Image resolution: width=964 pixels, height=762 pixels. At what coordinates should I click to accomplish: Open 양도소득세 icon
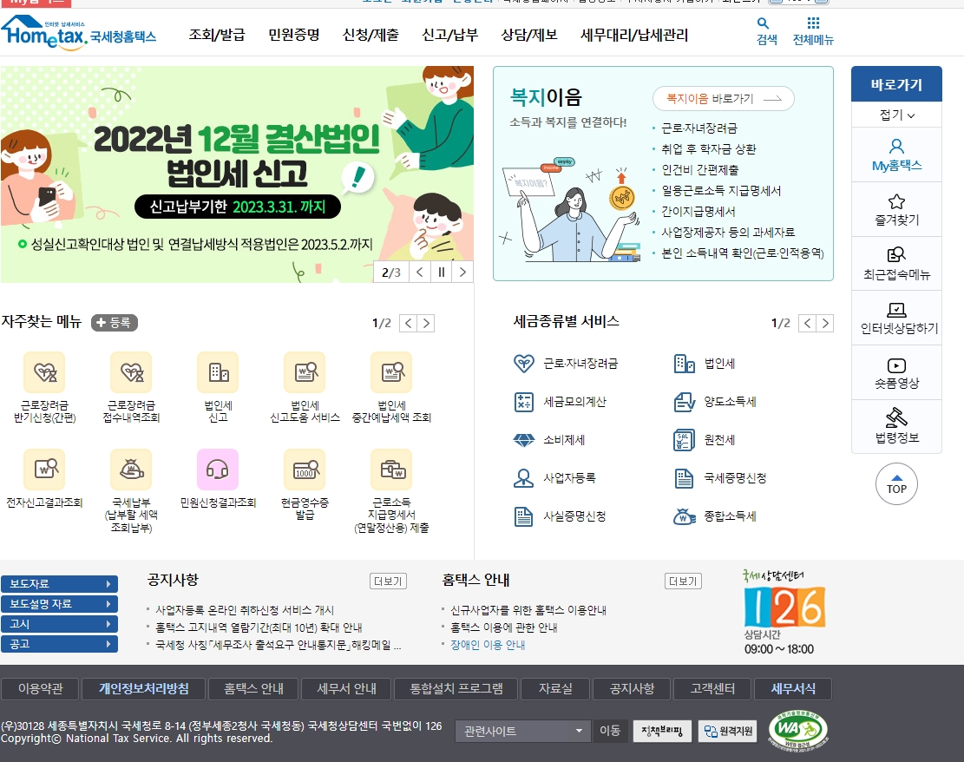685,402
